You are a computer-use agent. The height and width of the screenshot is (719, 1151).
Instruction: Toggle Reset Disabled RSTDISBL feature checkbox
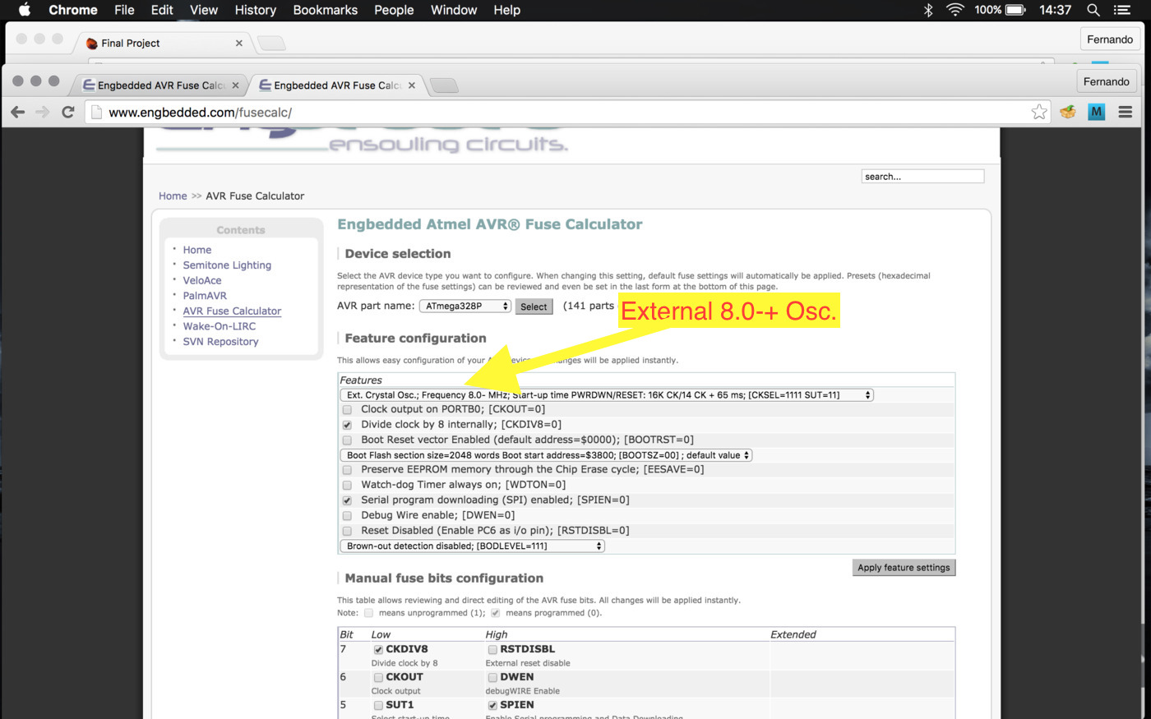click(347, 531)
